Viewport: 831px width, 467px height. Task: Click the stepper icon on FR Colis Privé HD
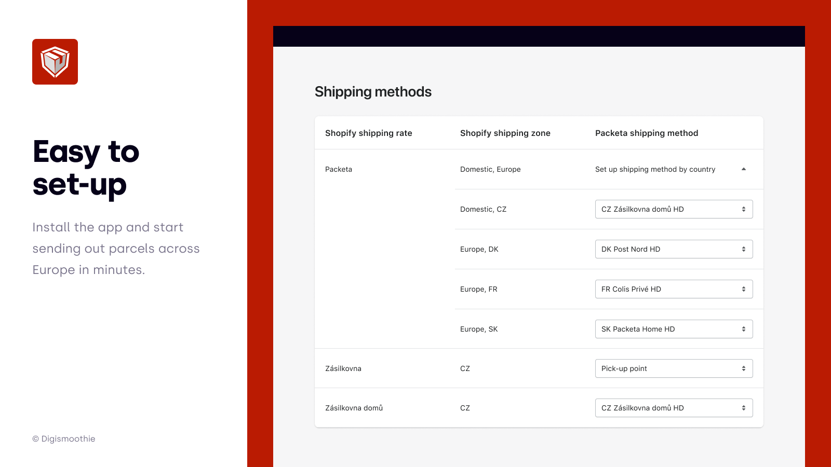744,289
